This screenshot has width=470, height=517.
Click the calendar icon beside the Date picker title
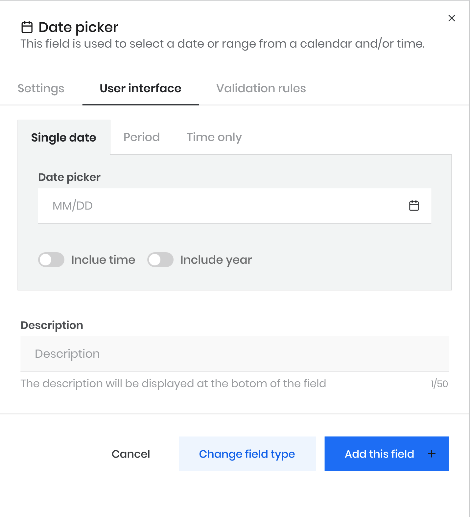[x=27, y=27]
